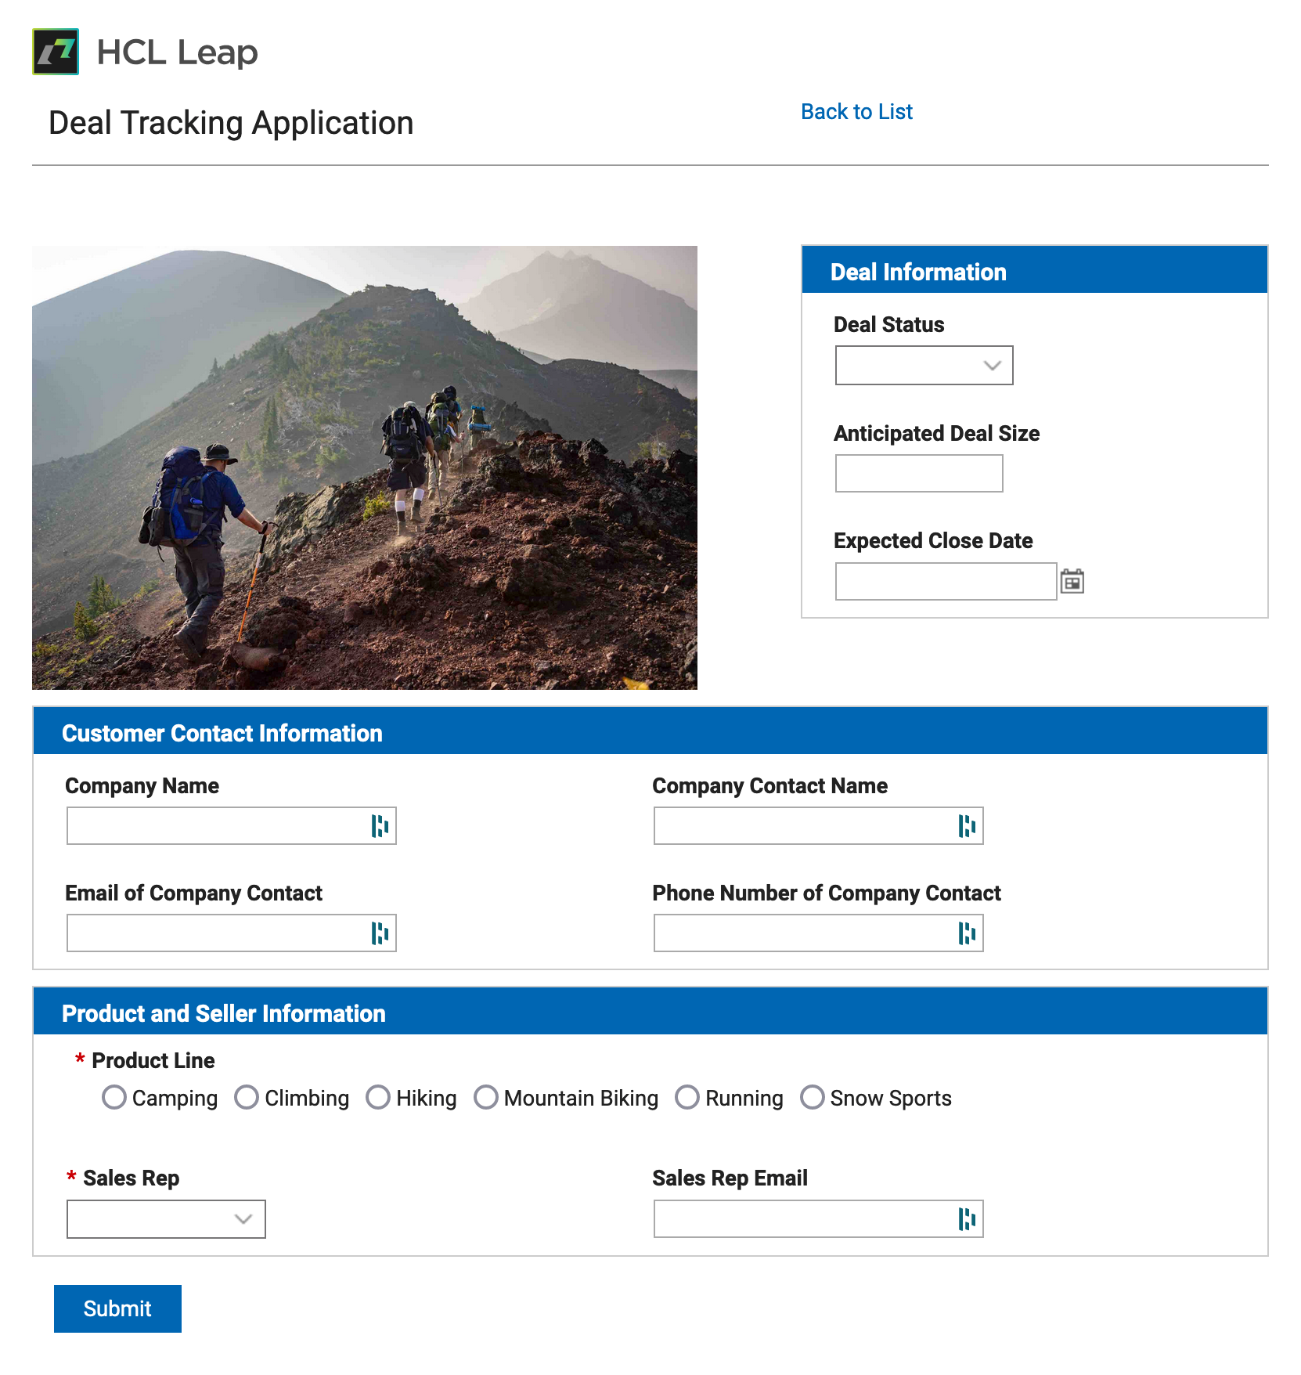The width and height of the screenshot is (1301, 1375).
Task: Open the calendar picker for Expected Close Date
Action: [1072, 581]
